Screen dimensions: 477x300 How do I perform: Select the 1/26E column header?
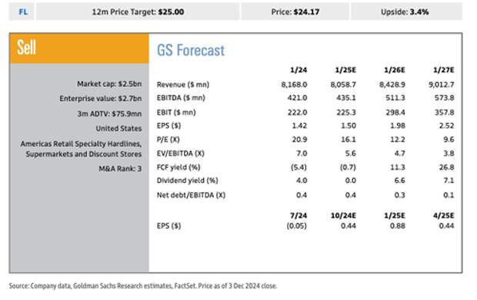tap(394, 70)
